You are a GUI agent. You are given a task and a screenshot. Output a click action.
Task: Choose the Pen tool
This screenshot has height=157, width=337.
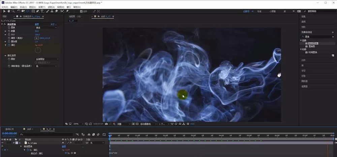click(x=38, y=11)
